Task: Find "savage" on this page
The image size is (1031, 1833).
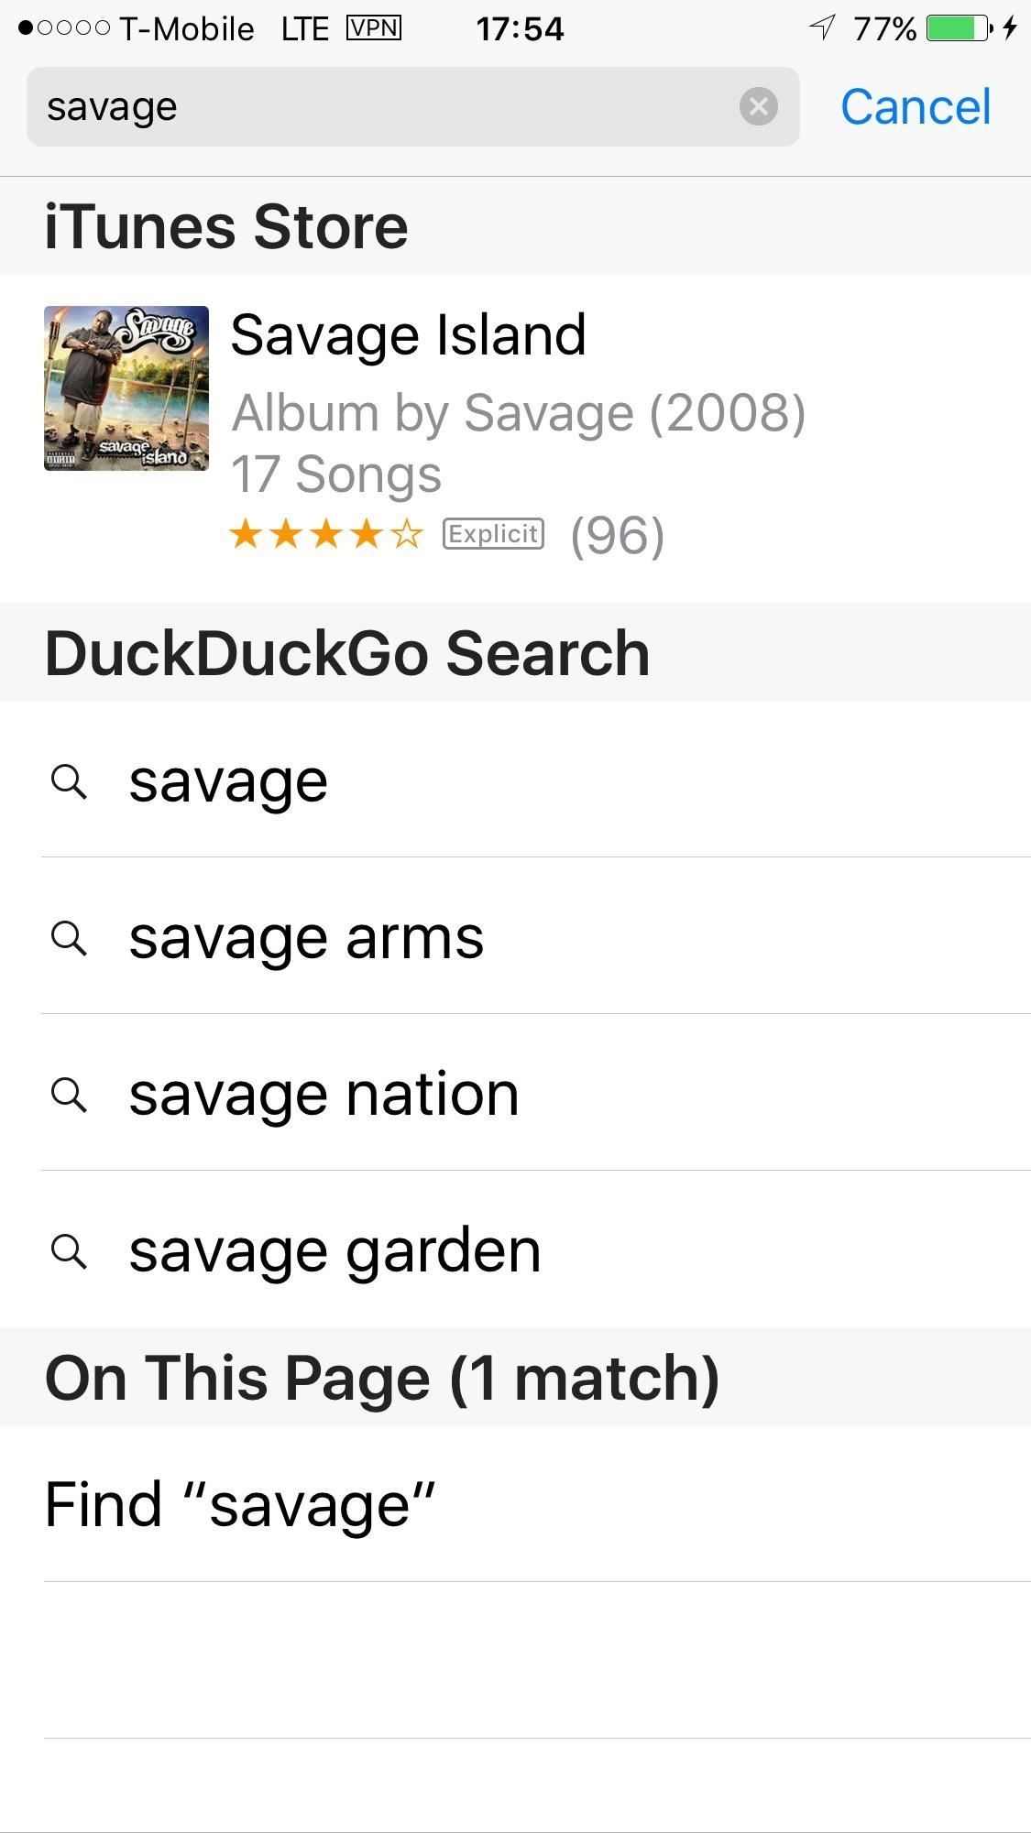Action: pyautogui.click(x=239, y=1504)
